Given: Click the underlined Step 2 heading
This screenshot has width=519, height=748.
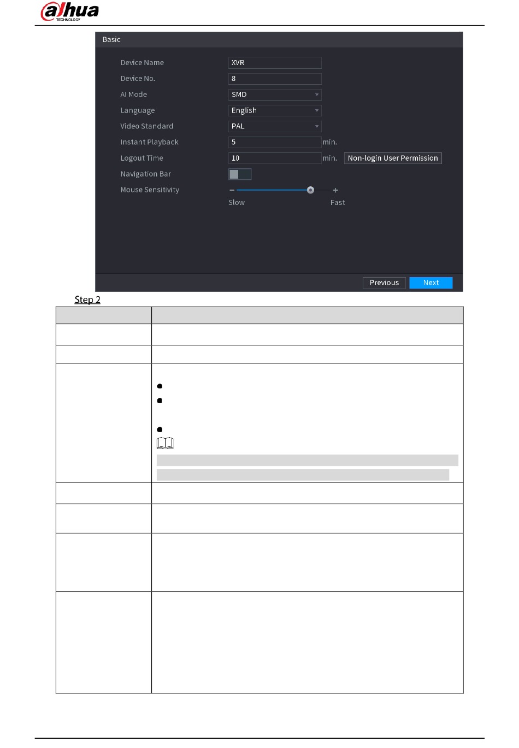Looking at the screenshot, I should [x=87, y=299].
